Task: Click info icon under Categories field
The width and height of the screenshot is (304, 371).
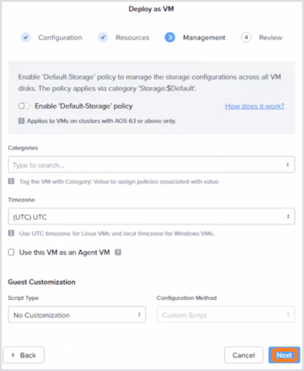Action: coord(11,182)
